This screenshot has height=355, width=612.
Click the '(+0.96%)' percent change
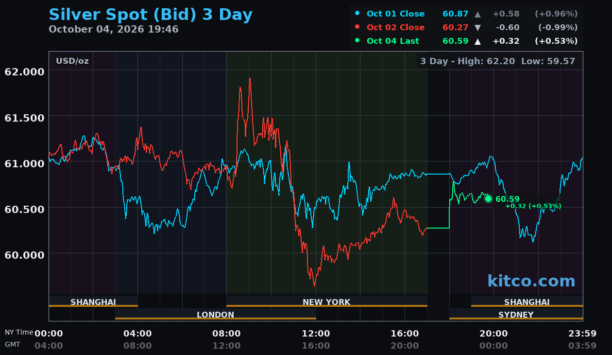point(556,14)
